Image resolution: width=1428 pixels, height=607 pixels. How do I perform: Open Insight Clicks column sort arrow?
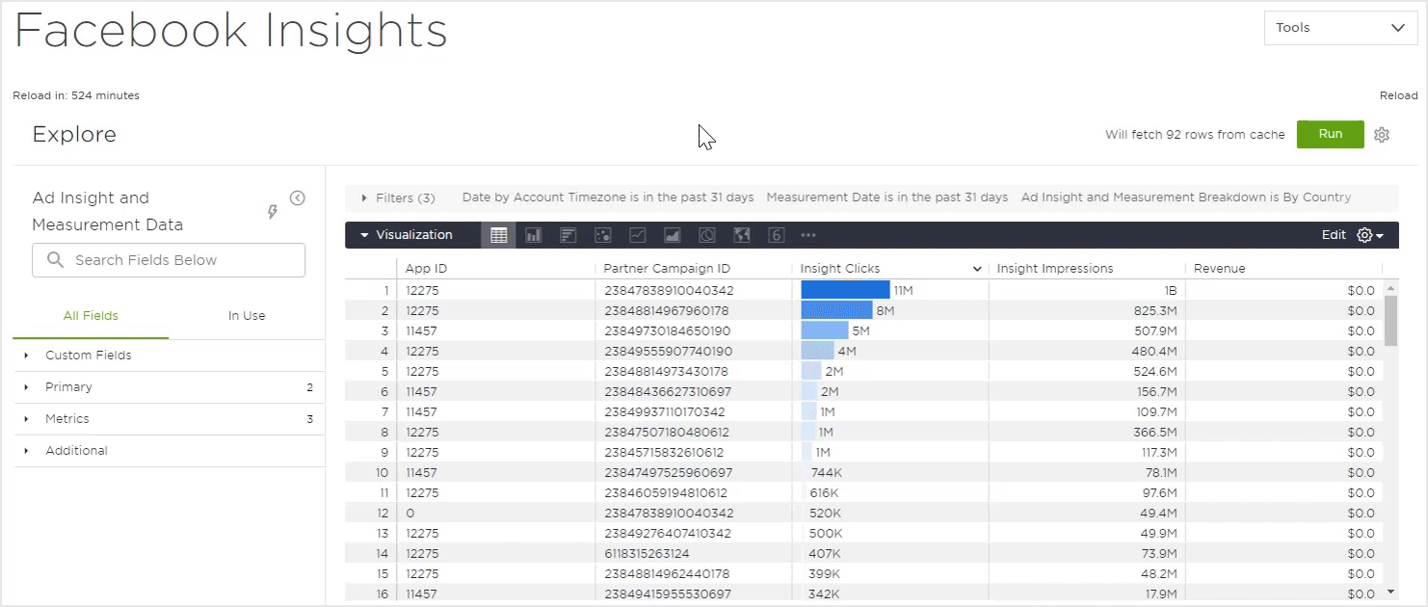click(977, 269)
